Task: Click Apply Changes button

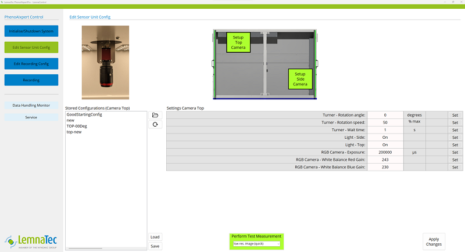Action: (434, 242)
